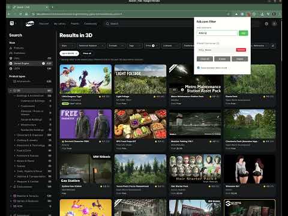Click the Products icon in sidebar
This screenshot has height=216, width=288.
(11, 48)
